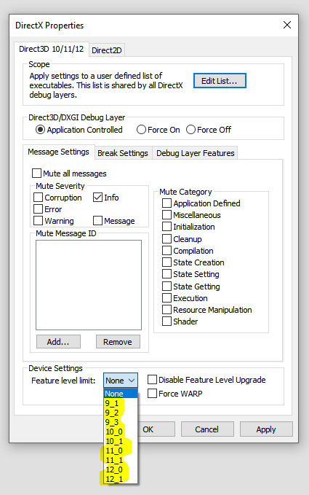Open the Break Settings tab
This screenshot has width=309, height=495.
pos(123,153)
